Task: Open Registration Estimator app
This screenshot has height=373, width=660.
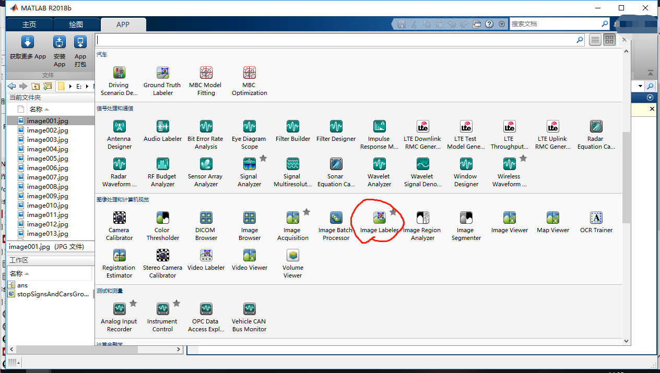Action: 119,263
